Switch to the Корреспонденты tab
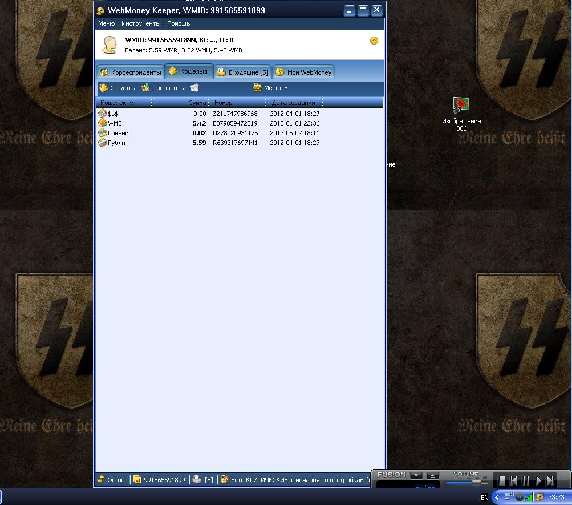The image size is (572, 505). coord(131,72)
